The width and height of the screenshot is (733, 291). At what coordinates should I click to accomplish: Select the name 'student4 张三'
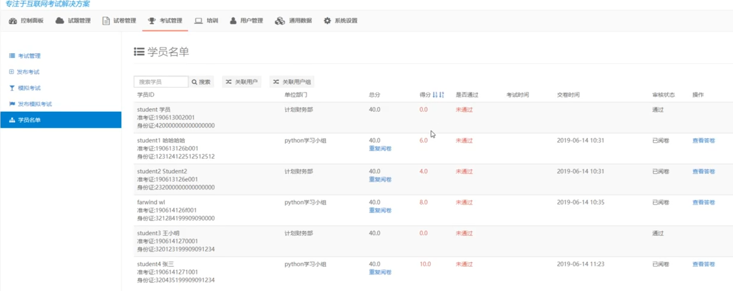pos(156,264)
